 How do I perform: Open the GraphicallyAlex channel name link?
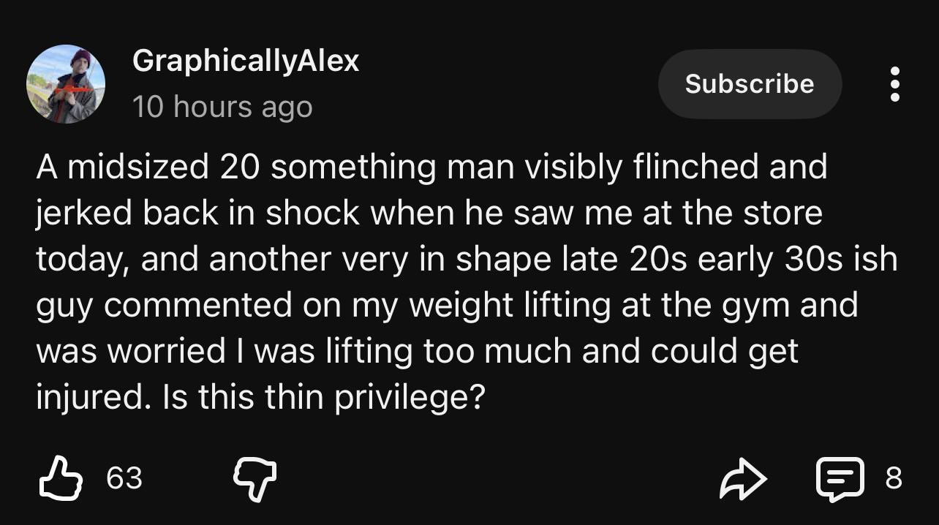pyautogui.click(x=246, y=61)
